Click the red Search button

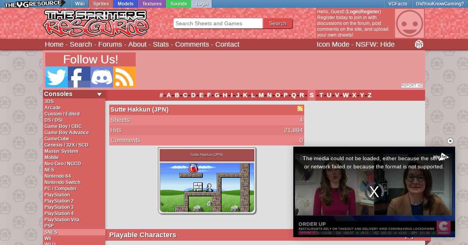pos(278,23)
